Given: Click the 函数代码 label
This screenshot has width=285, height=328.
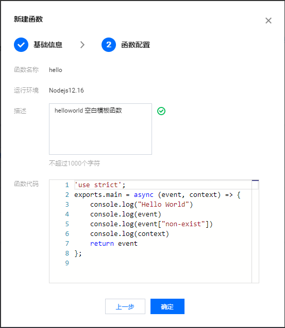Looking at the screenshot, I should click(x=26, y=184).
